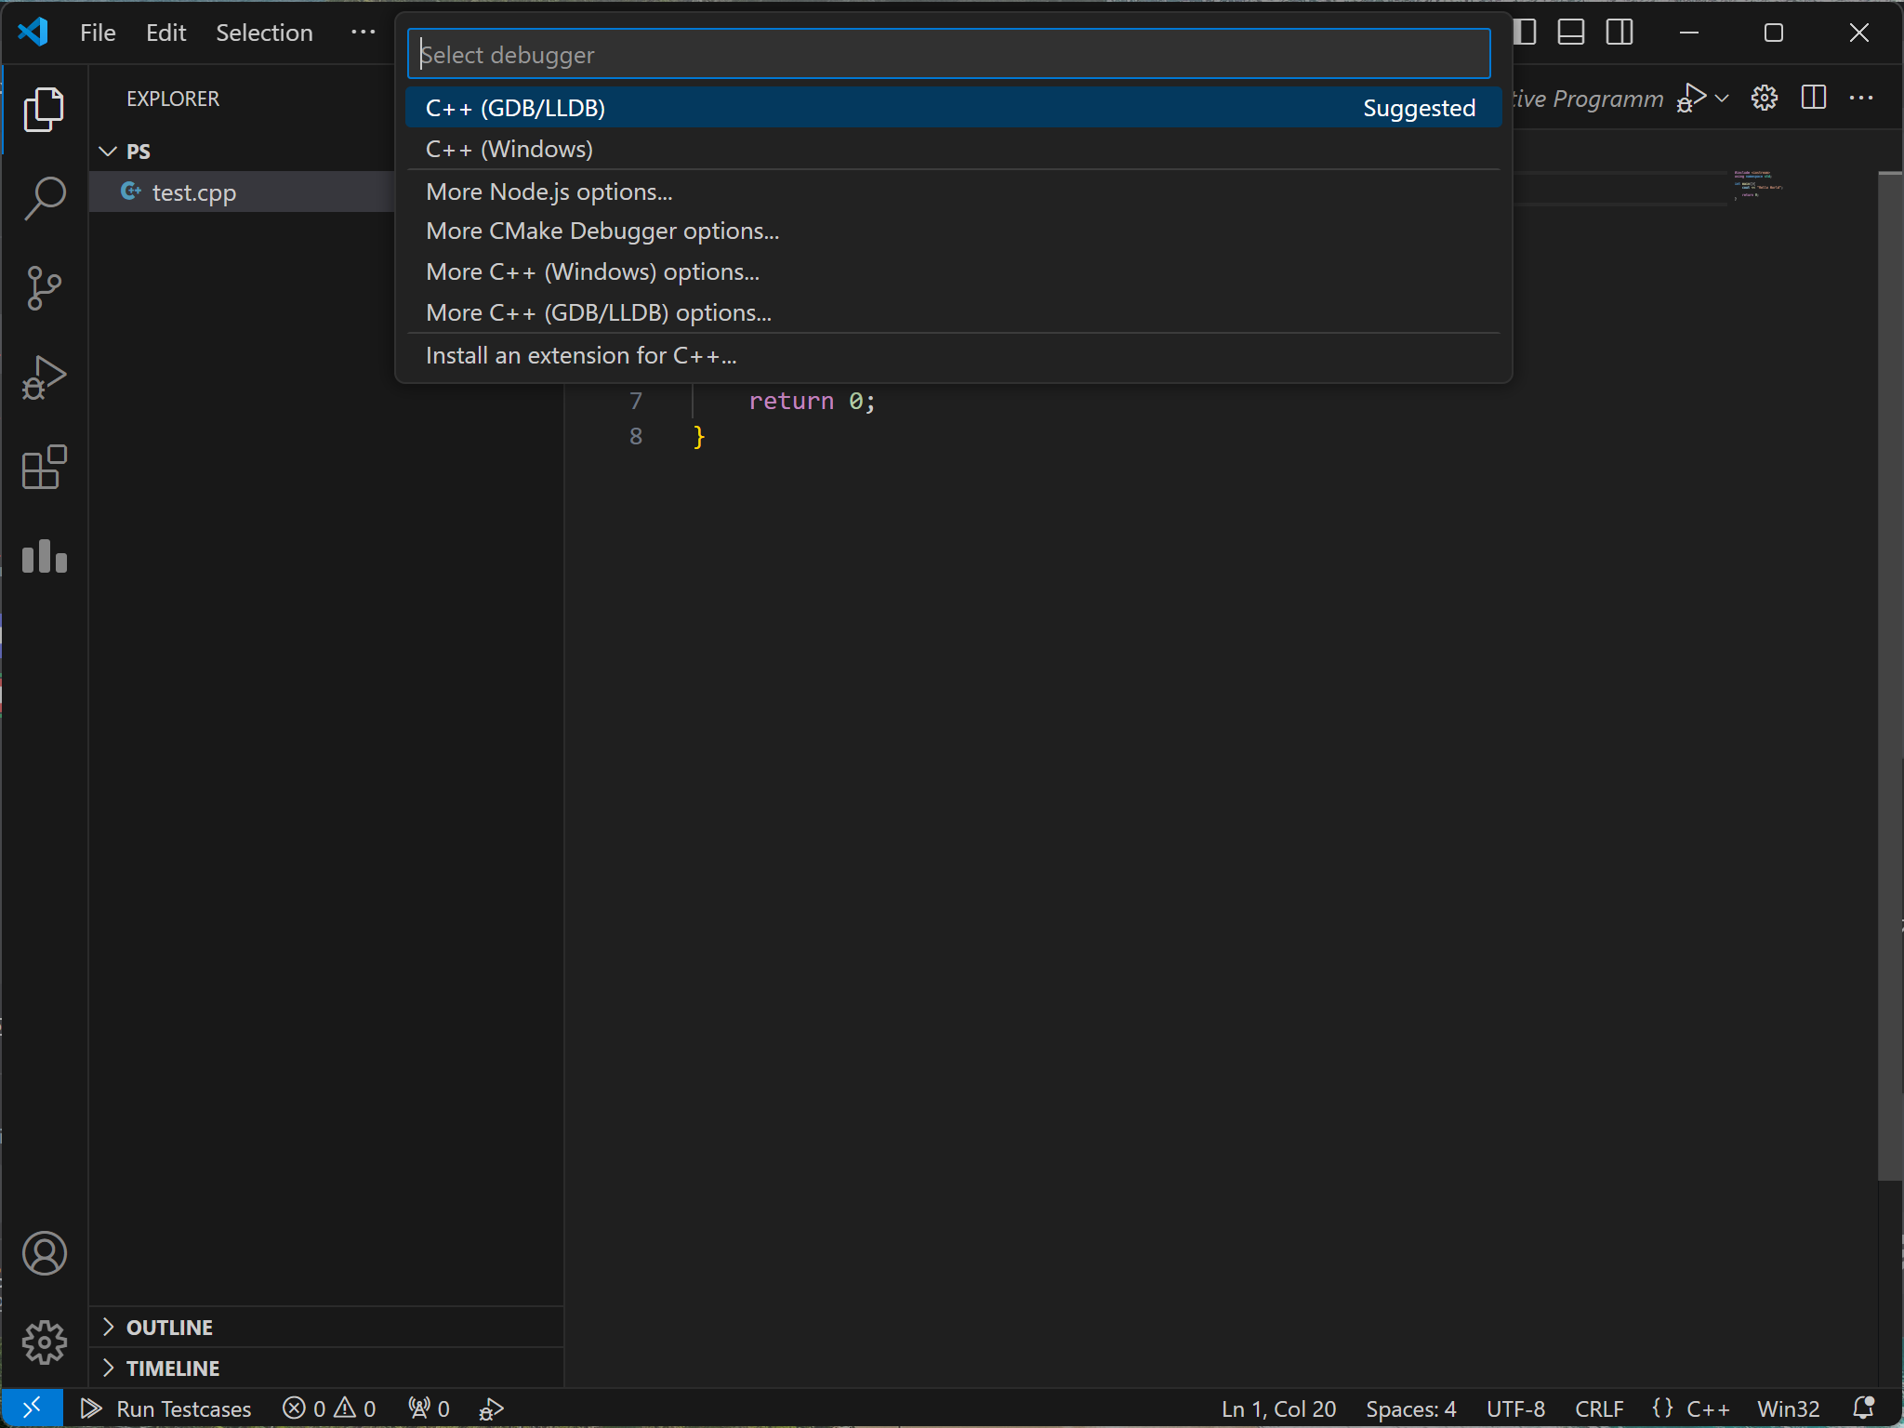
Task: Open the Selection menu
Action: click(x=264, y=33)
